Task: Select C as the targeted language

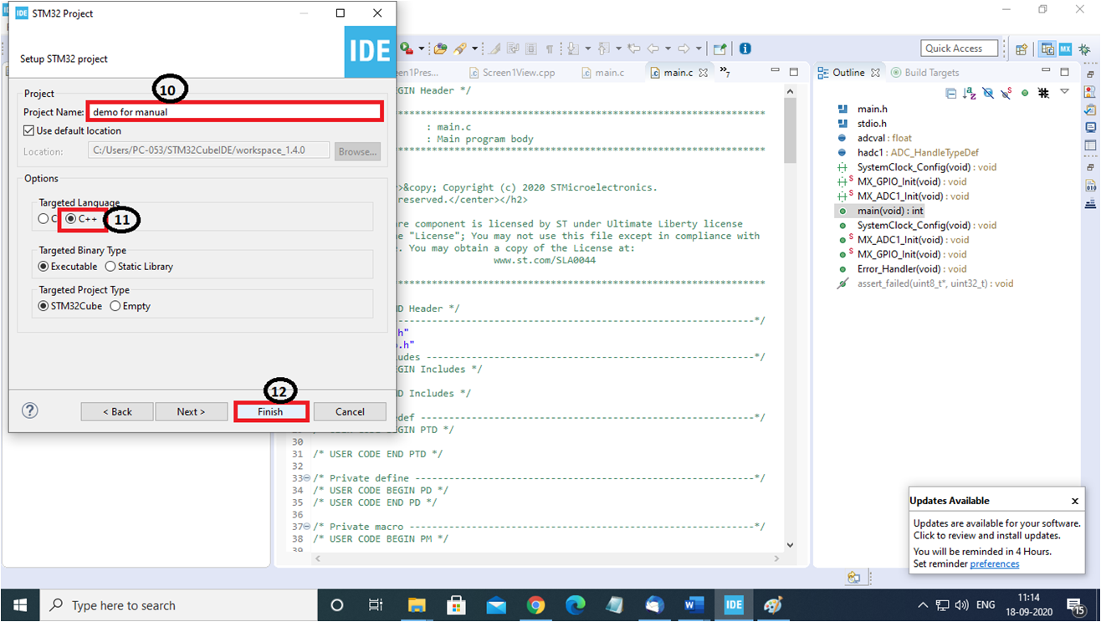Action: pos(43,219)
